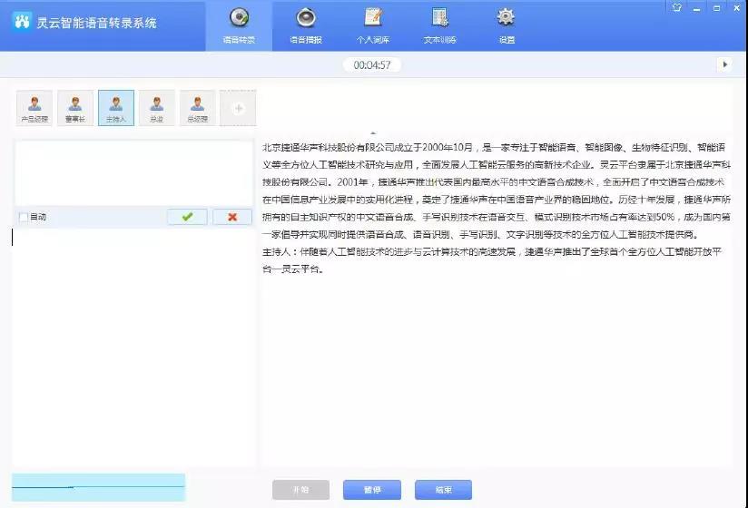Click the 暂停 pause button

coord(371,490)
